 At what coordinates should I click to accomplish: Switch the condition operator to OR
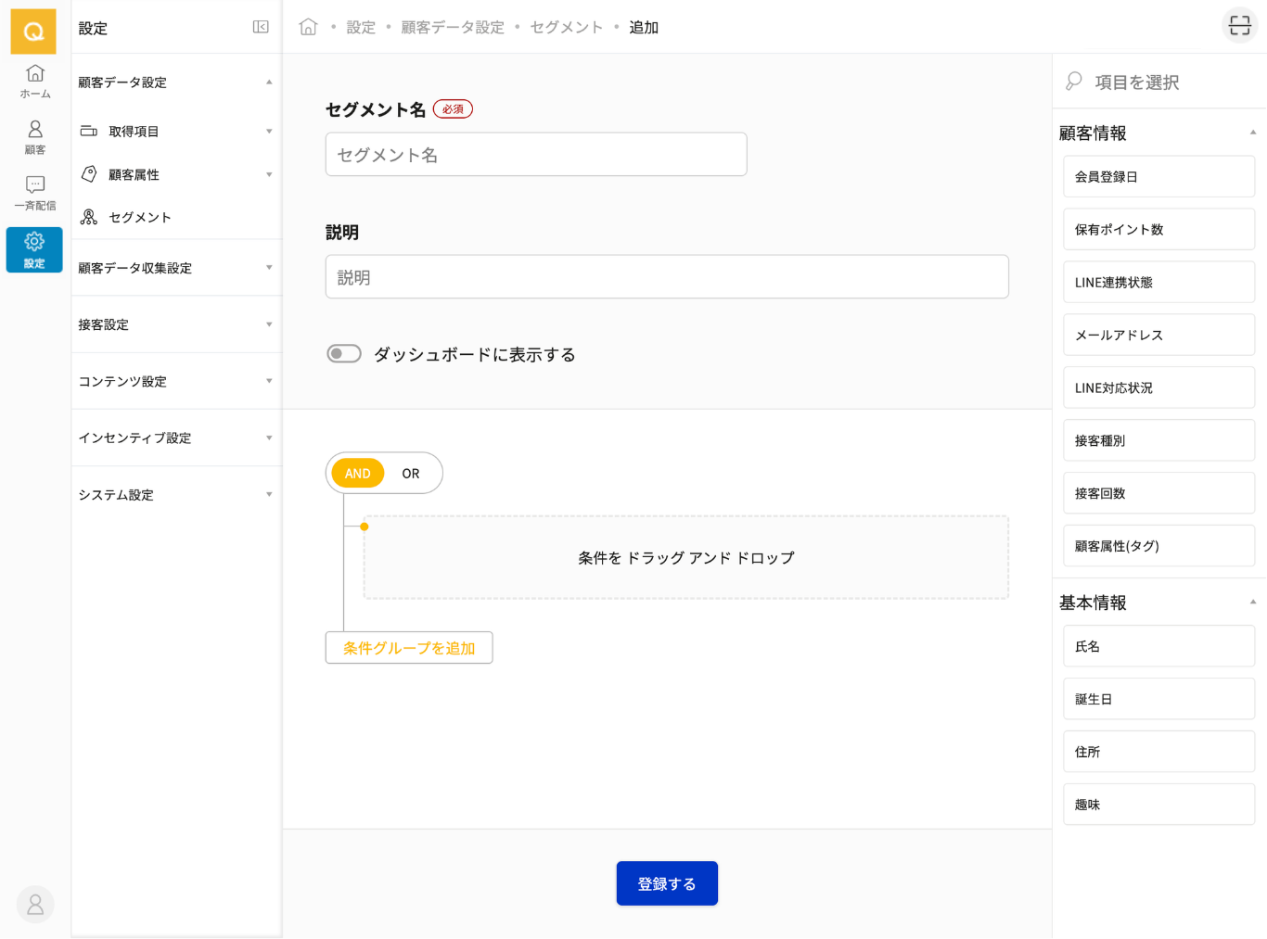pyautogui.click(x=411, y=474)
